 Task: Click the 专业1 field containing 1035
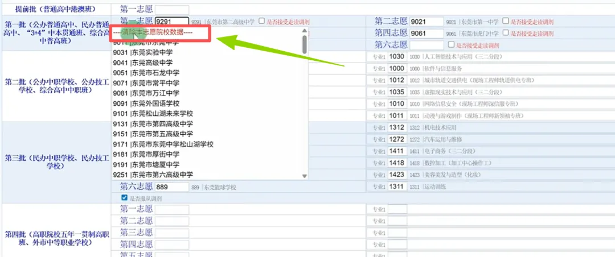click(x=397, y=92)
